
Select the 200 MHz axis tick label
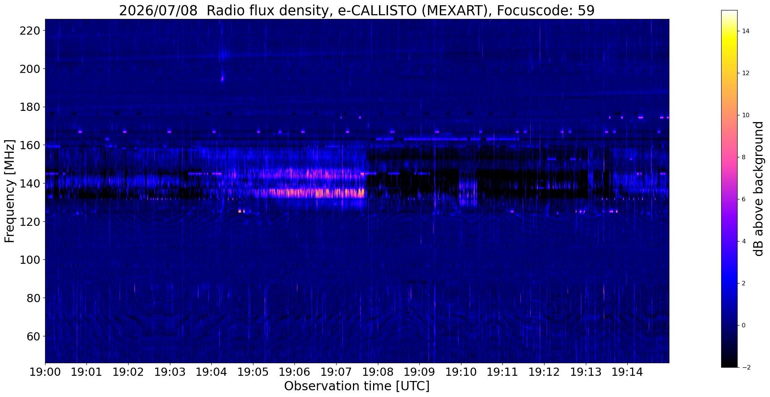click(30, 69)
